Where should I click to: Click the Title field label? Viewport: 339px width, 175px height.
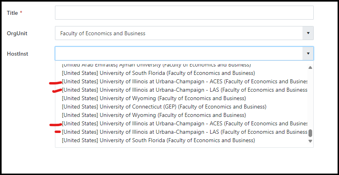(x=12, y=13)
